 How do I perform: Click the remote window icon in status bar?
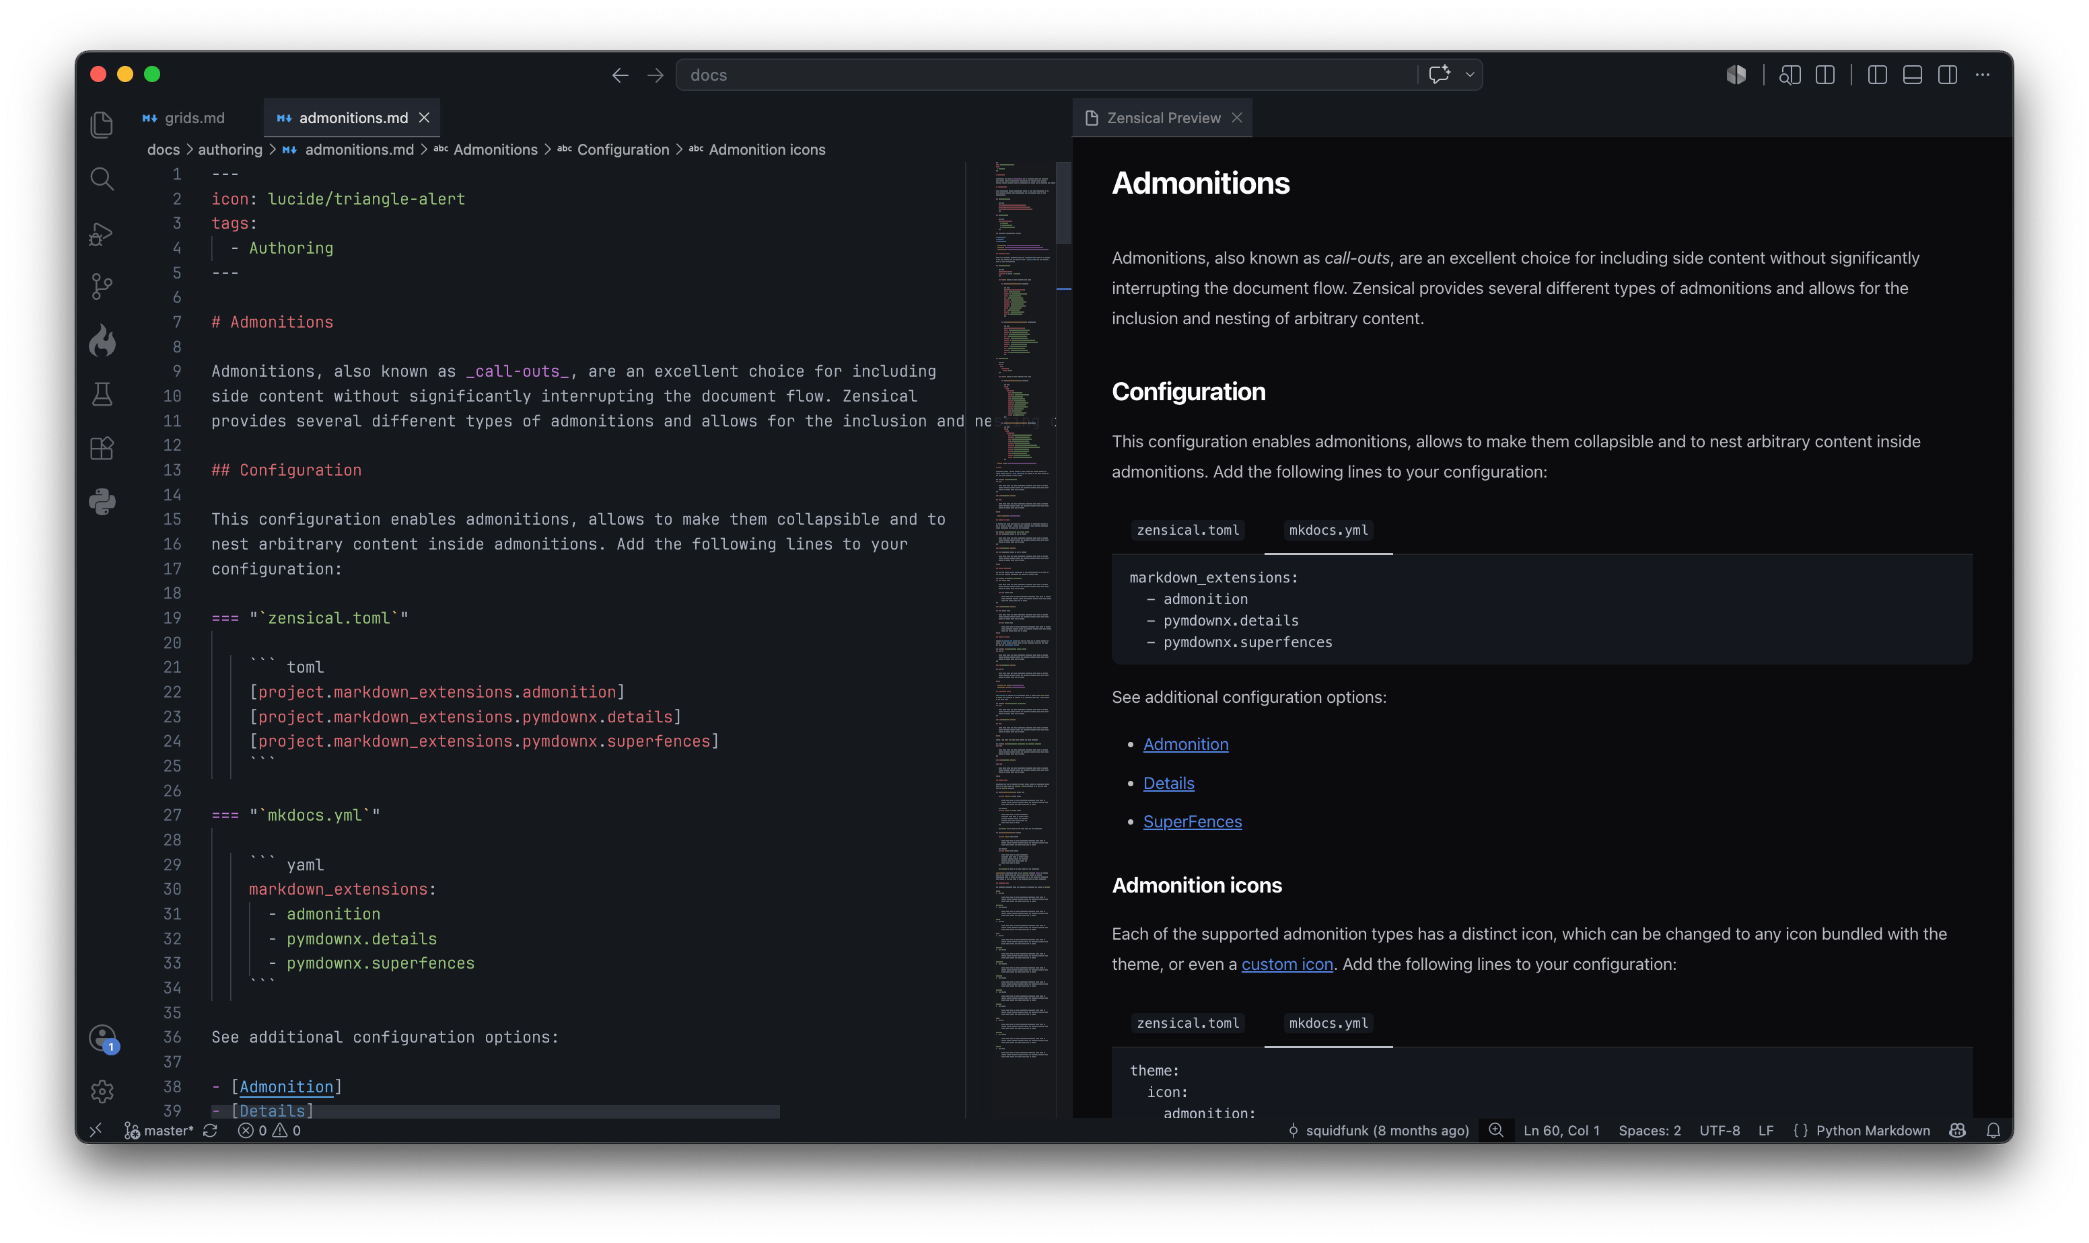coord(96,1131)
